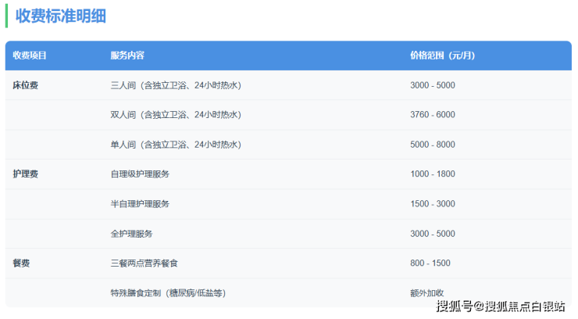Click the 特殊膳食定制 row text
The height and width of the screenshot is (319, 578).
168,293
